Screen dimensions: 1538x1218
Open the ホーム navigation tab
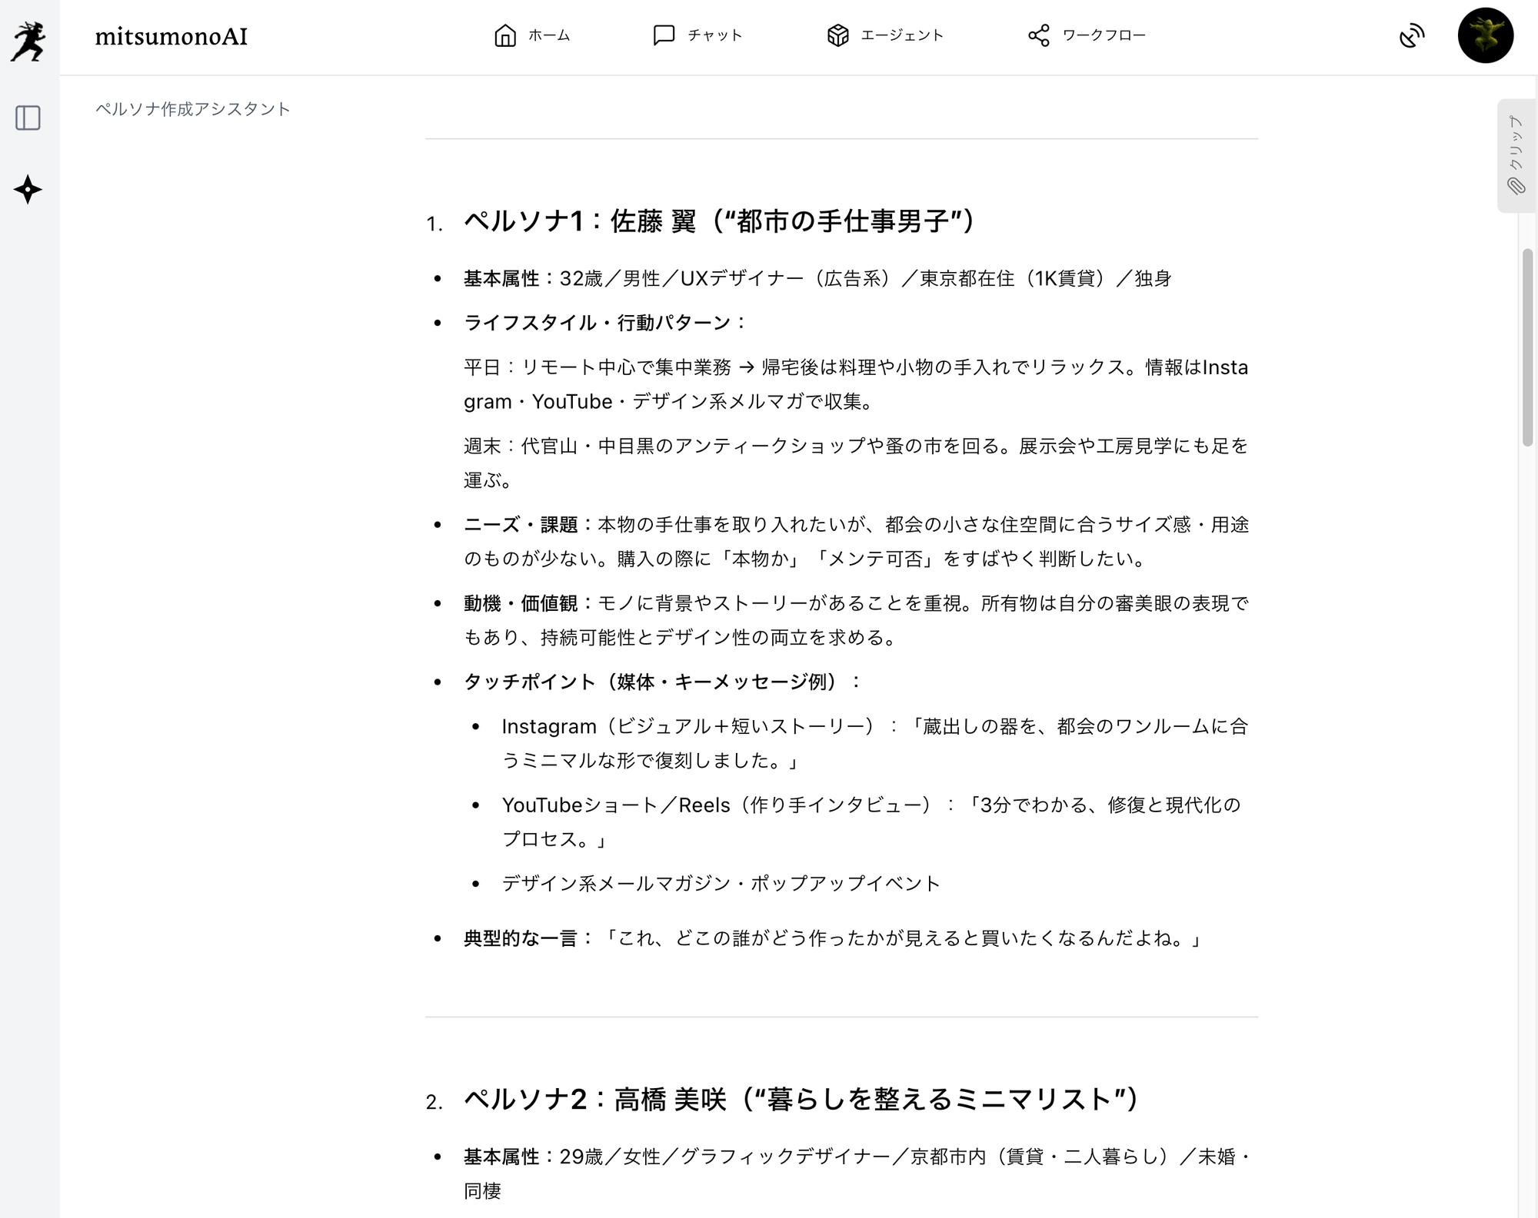click(549, 35)
